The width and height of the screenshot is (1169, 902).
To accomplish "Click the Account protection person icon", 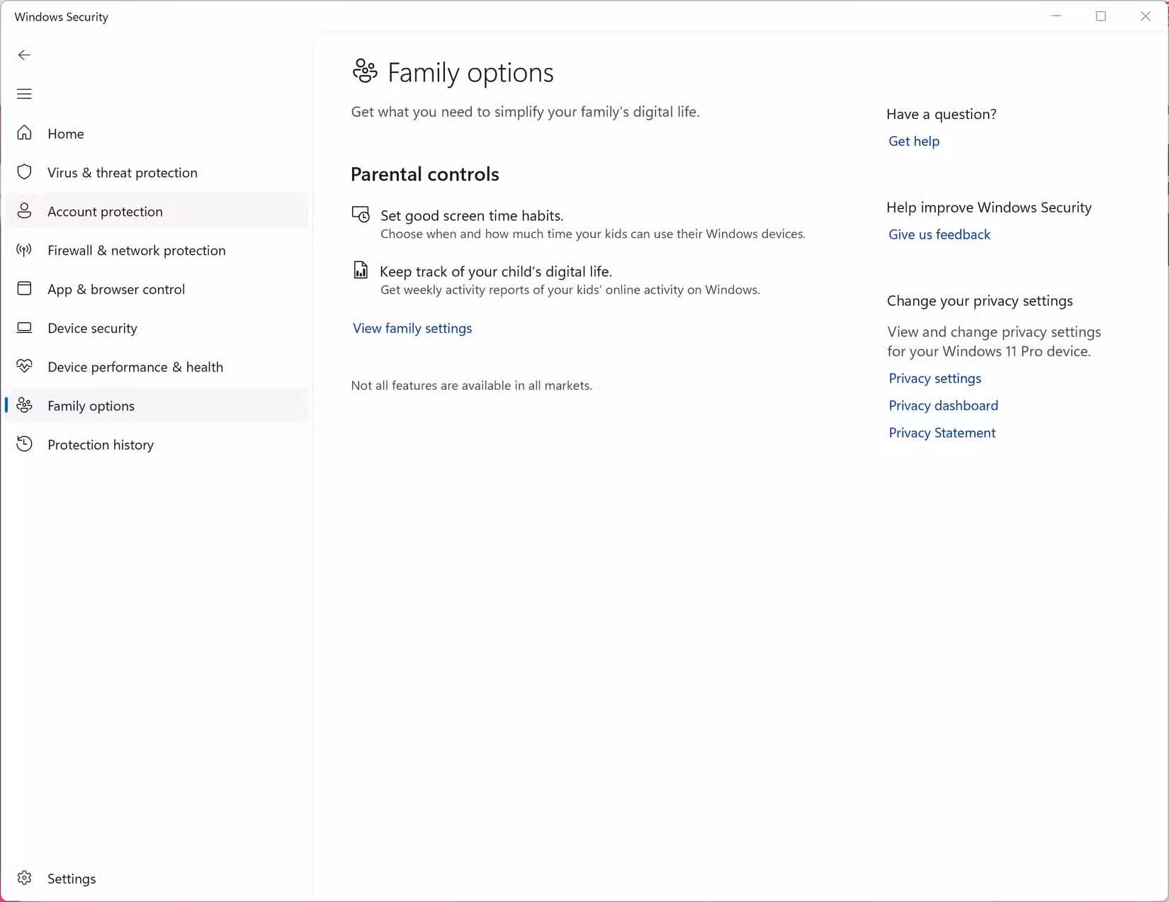I will tap(24, 211).
